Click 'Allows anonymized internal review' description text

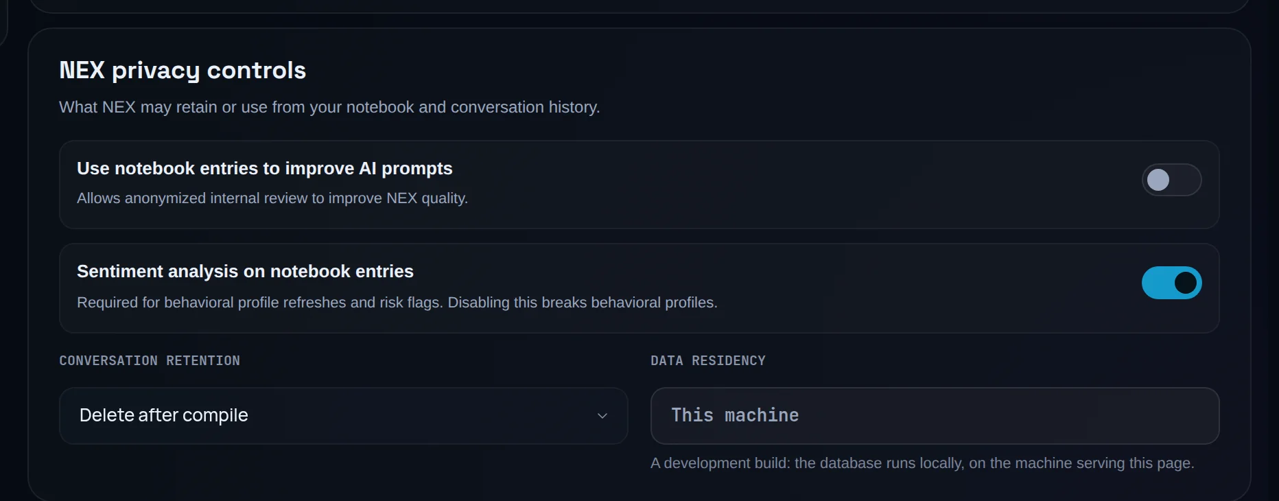tap(272, 198)
